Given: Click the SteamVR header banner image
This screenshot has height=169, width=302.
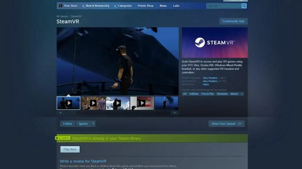Looking at the screenshot, I should 215,43.
